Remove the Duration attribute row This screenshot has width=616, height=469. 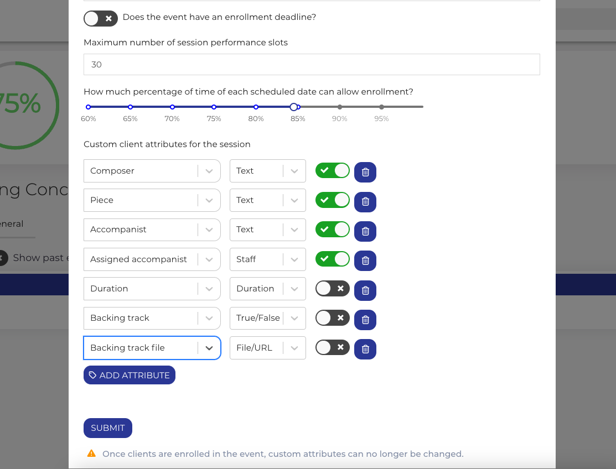tap(365, 290)
